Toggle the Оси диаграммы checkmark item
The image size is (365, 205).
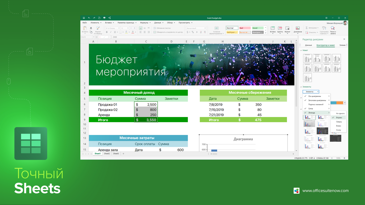[315, 96]
